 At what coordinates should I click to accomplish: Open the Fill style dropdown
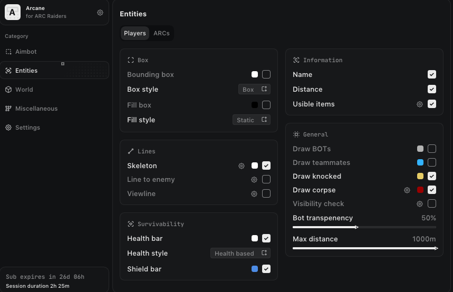coord(252,120)
